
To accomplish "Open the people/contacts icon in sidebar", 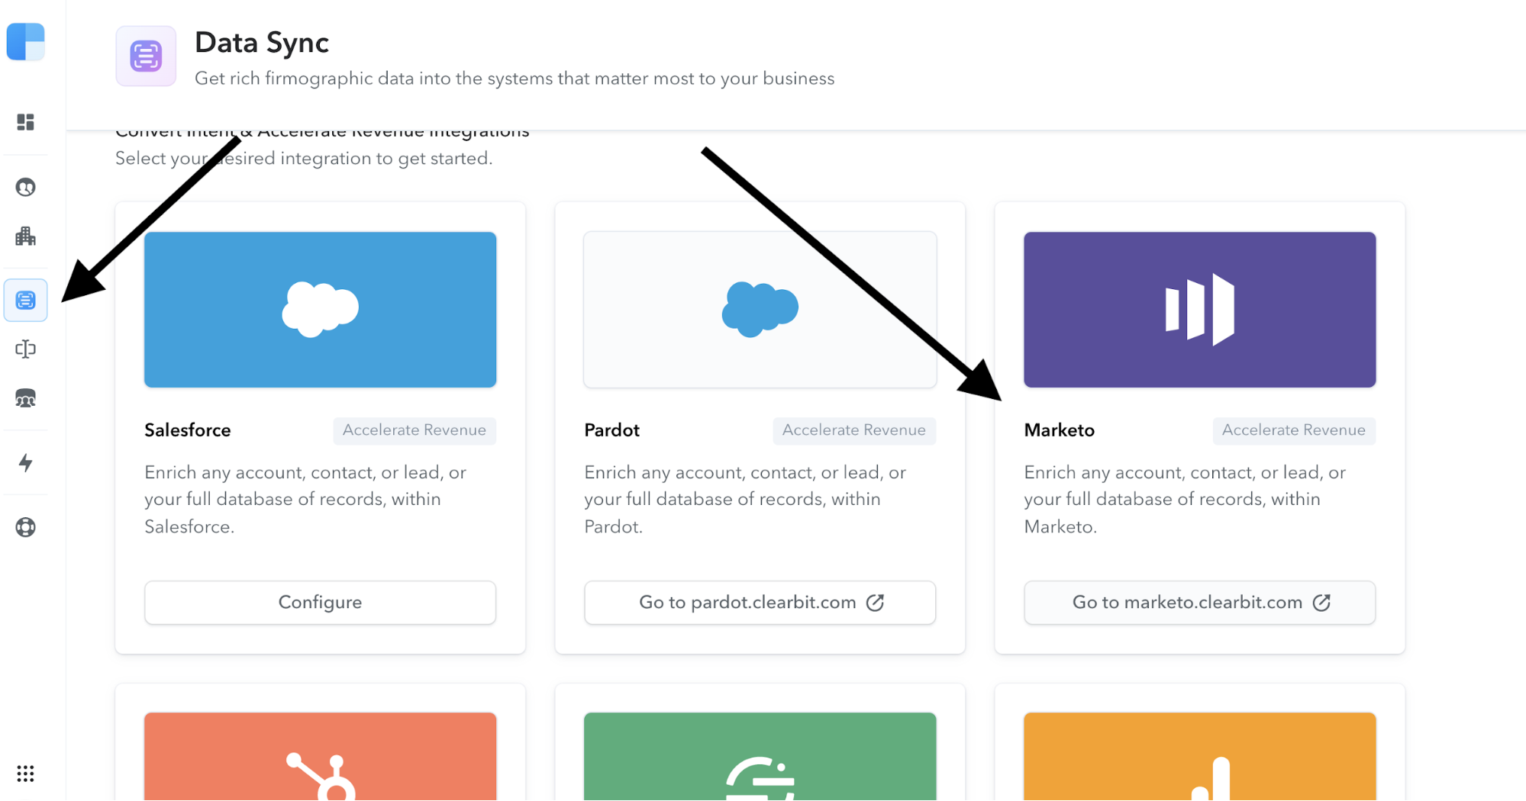I will (26, 187).
